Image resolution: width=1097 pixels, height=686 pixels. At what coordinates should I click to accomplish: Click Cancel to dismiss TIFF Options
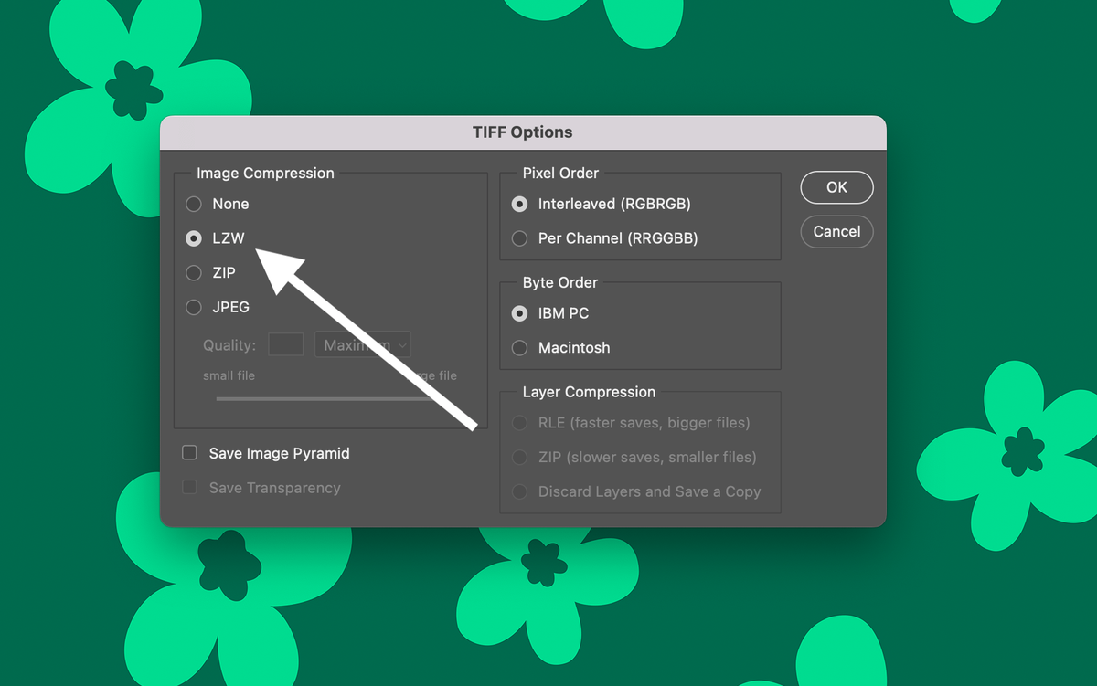836,232
